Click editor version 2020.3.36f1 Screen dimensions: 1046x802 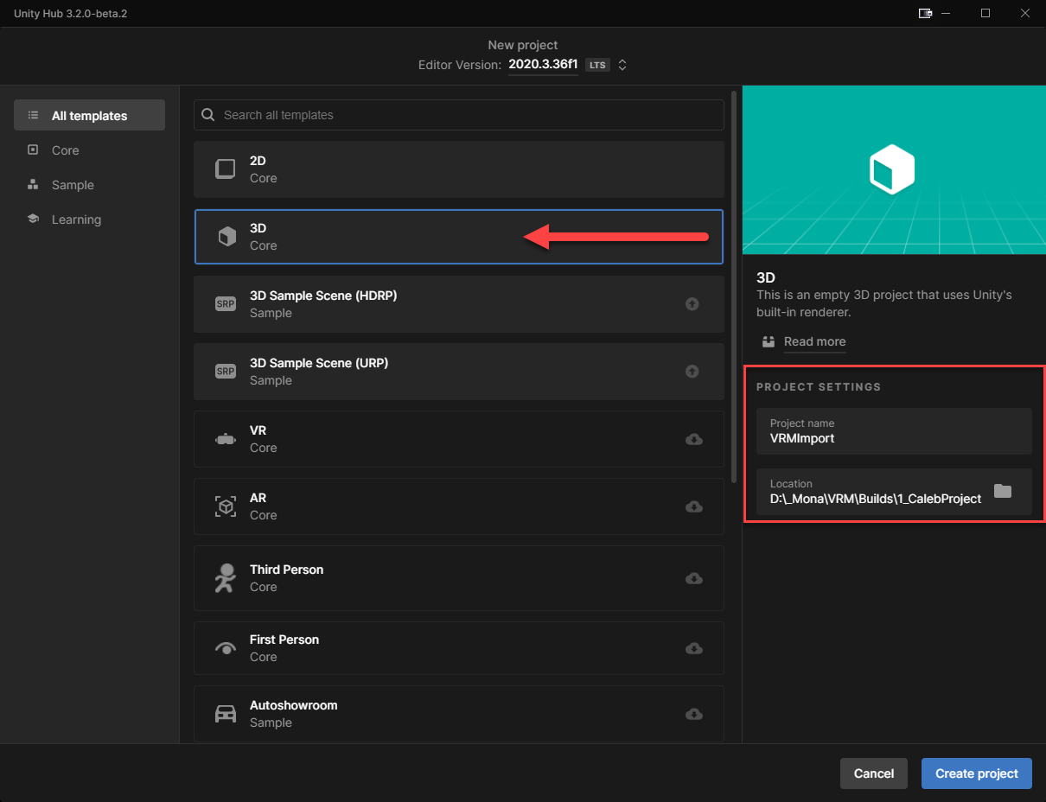[x=543, y=65]
